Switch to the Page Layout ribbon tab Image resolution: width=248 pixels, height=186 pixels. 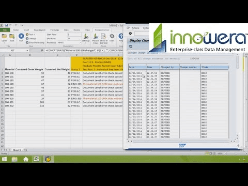pos(40,30)
